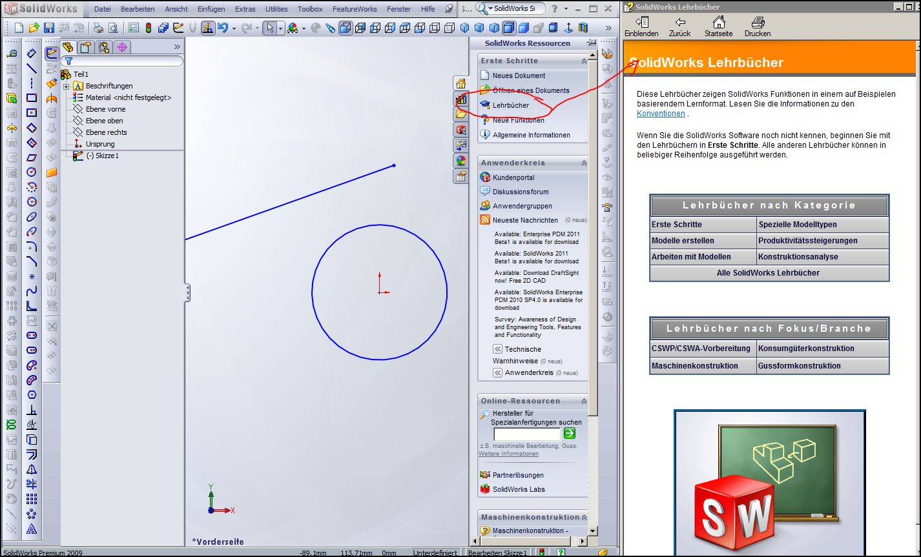Viewport: 921px width, 557px height.
Task: Open the dropdown next to the Undo arrow
Action: [x=234, y=28]
